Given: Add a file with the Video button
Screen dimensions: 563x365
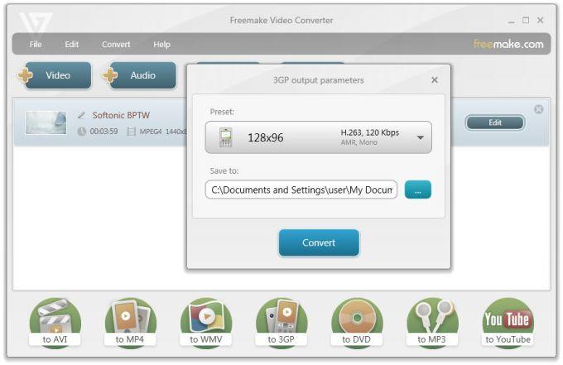Looking at the screenshot, I should click(55, 75).
